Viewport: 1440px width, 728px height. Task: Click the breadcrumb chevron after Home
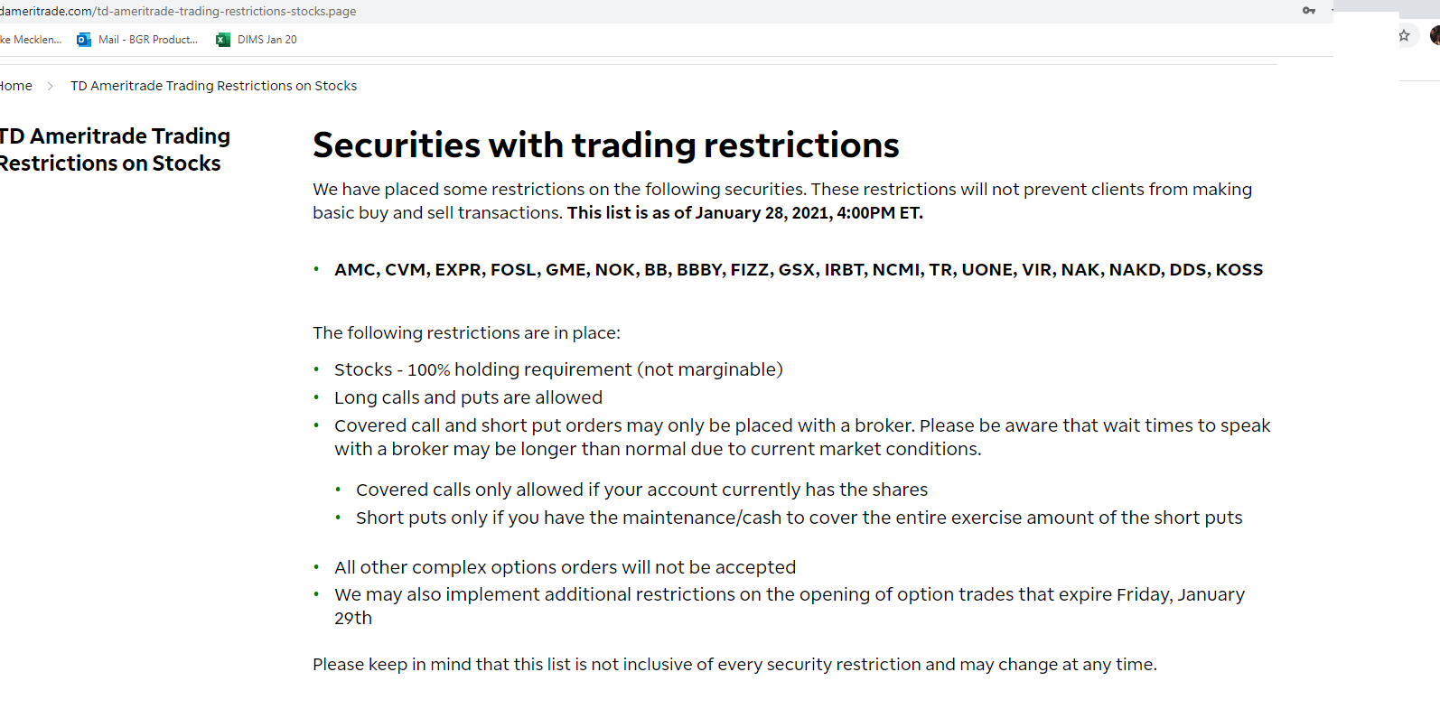tap(51, 86)
